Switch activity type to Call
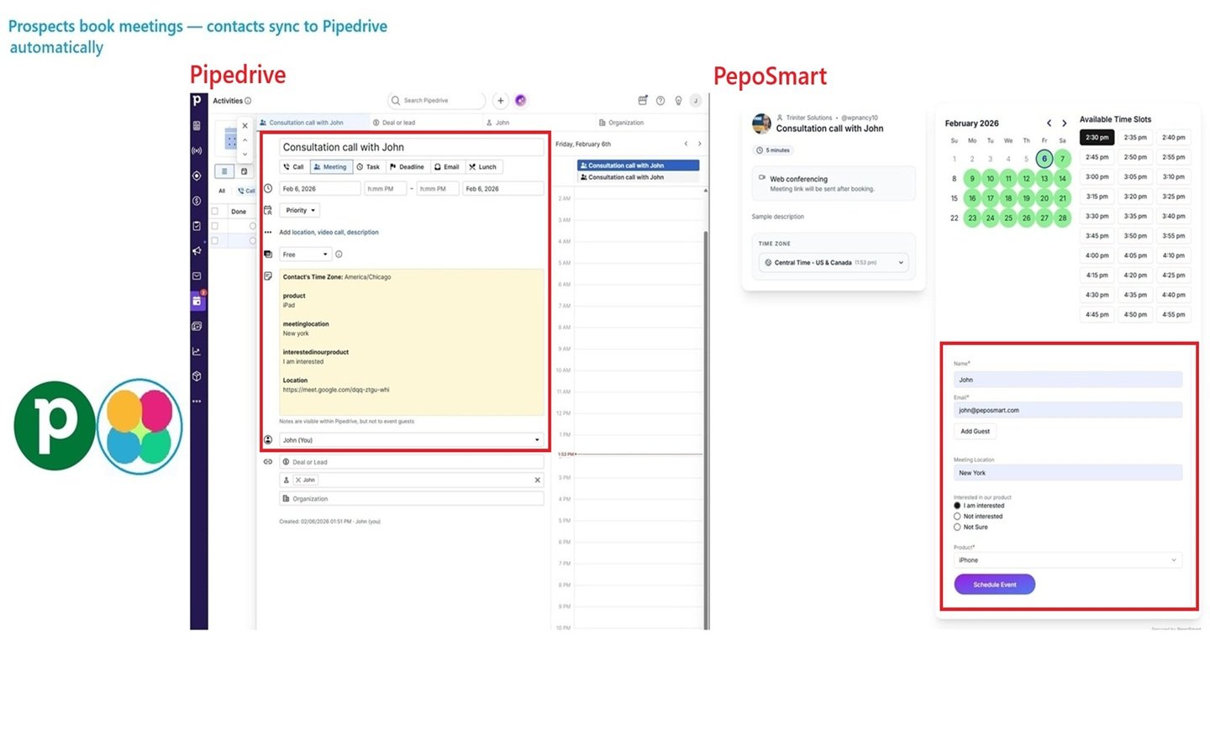 coord(293,166)
